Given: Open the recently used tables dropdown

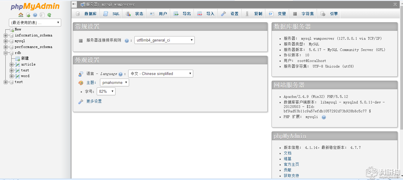Looking at the screenshot, I should click(x=35, y=23).
